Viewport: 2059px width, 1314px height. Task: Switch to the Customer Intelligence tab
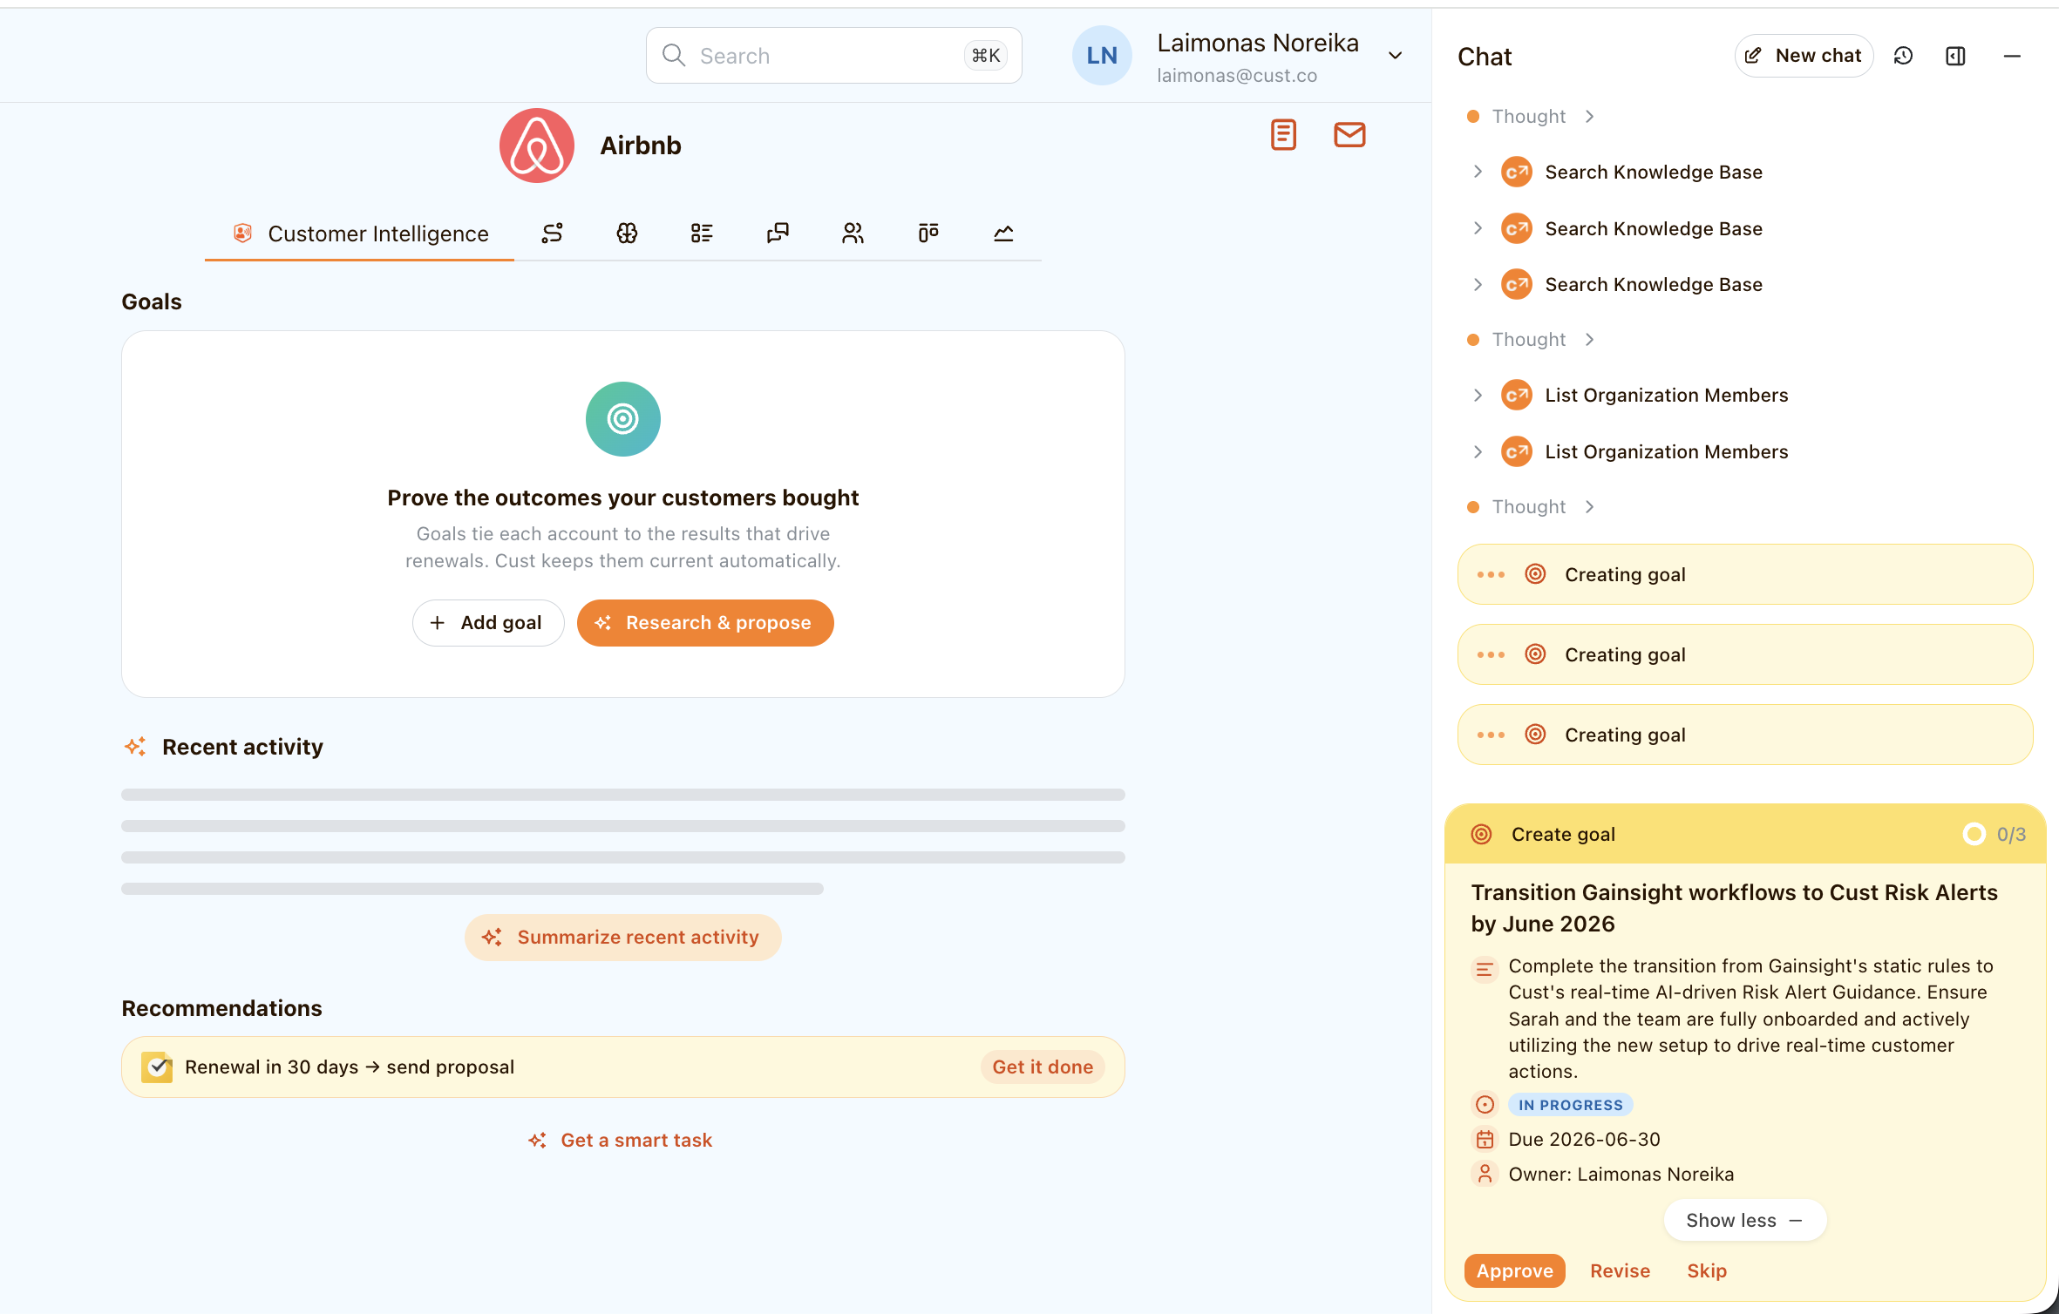360,234
